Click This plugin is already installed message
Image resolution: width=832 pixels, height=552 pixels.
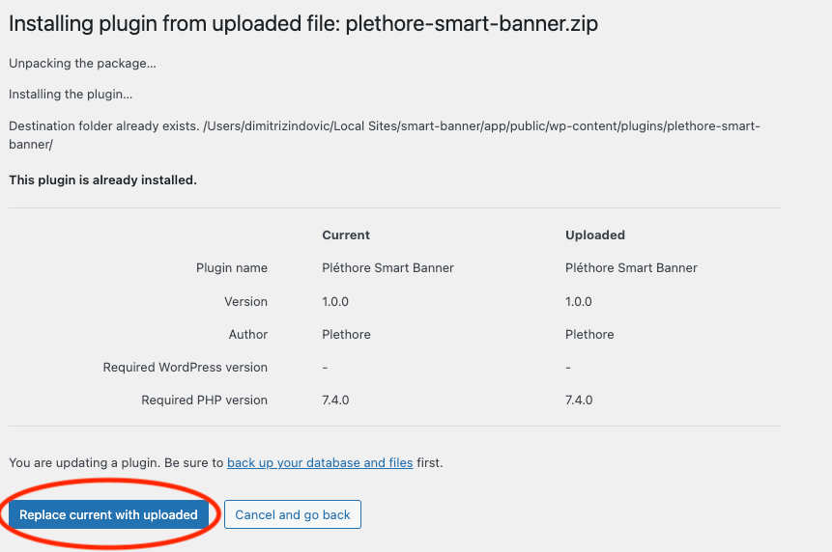point(102,179)
